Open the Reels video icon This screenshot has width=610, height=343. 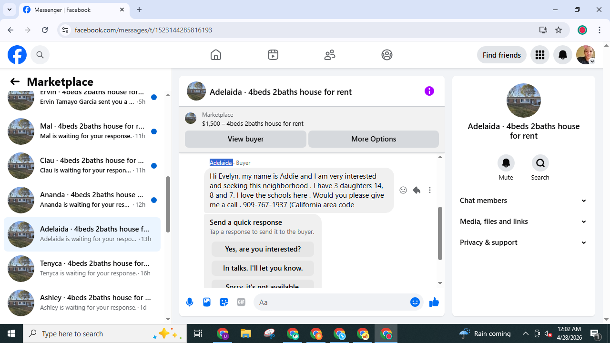tap(273, 55)
